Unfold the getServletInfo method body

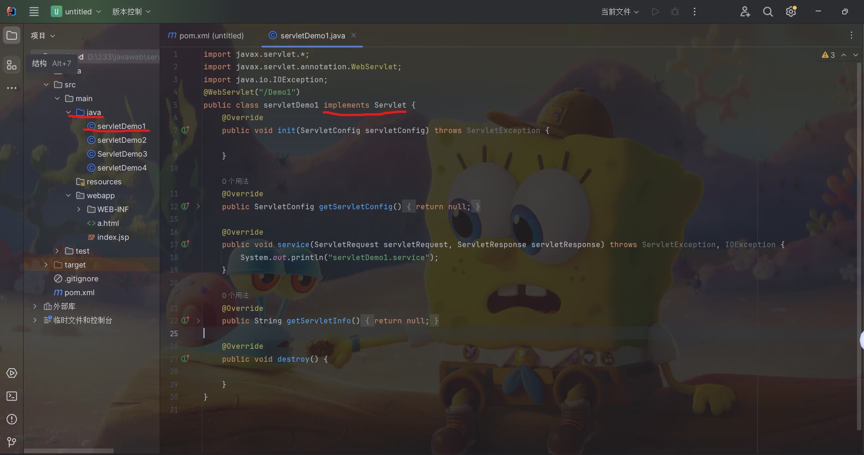pos(198,321)
